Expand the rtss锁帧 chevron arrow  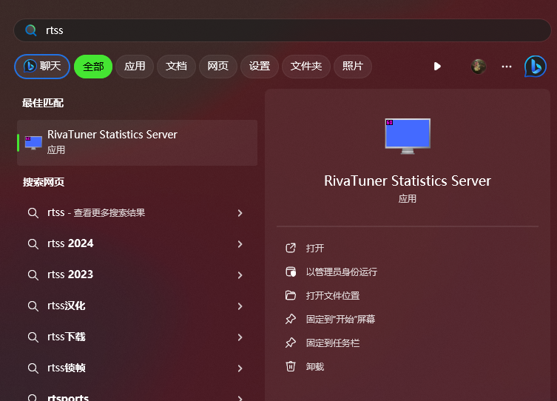pyautogui.click(x=240, y=368)
